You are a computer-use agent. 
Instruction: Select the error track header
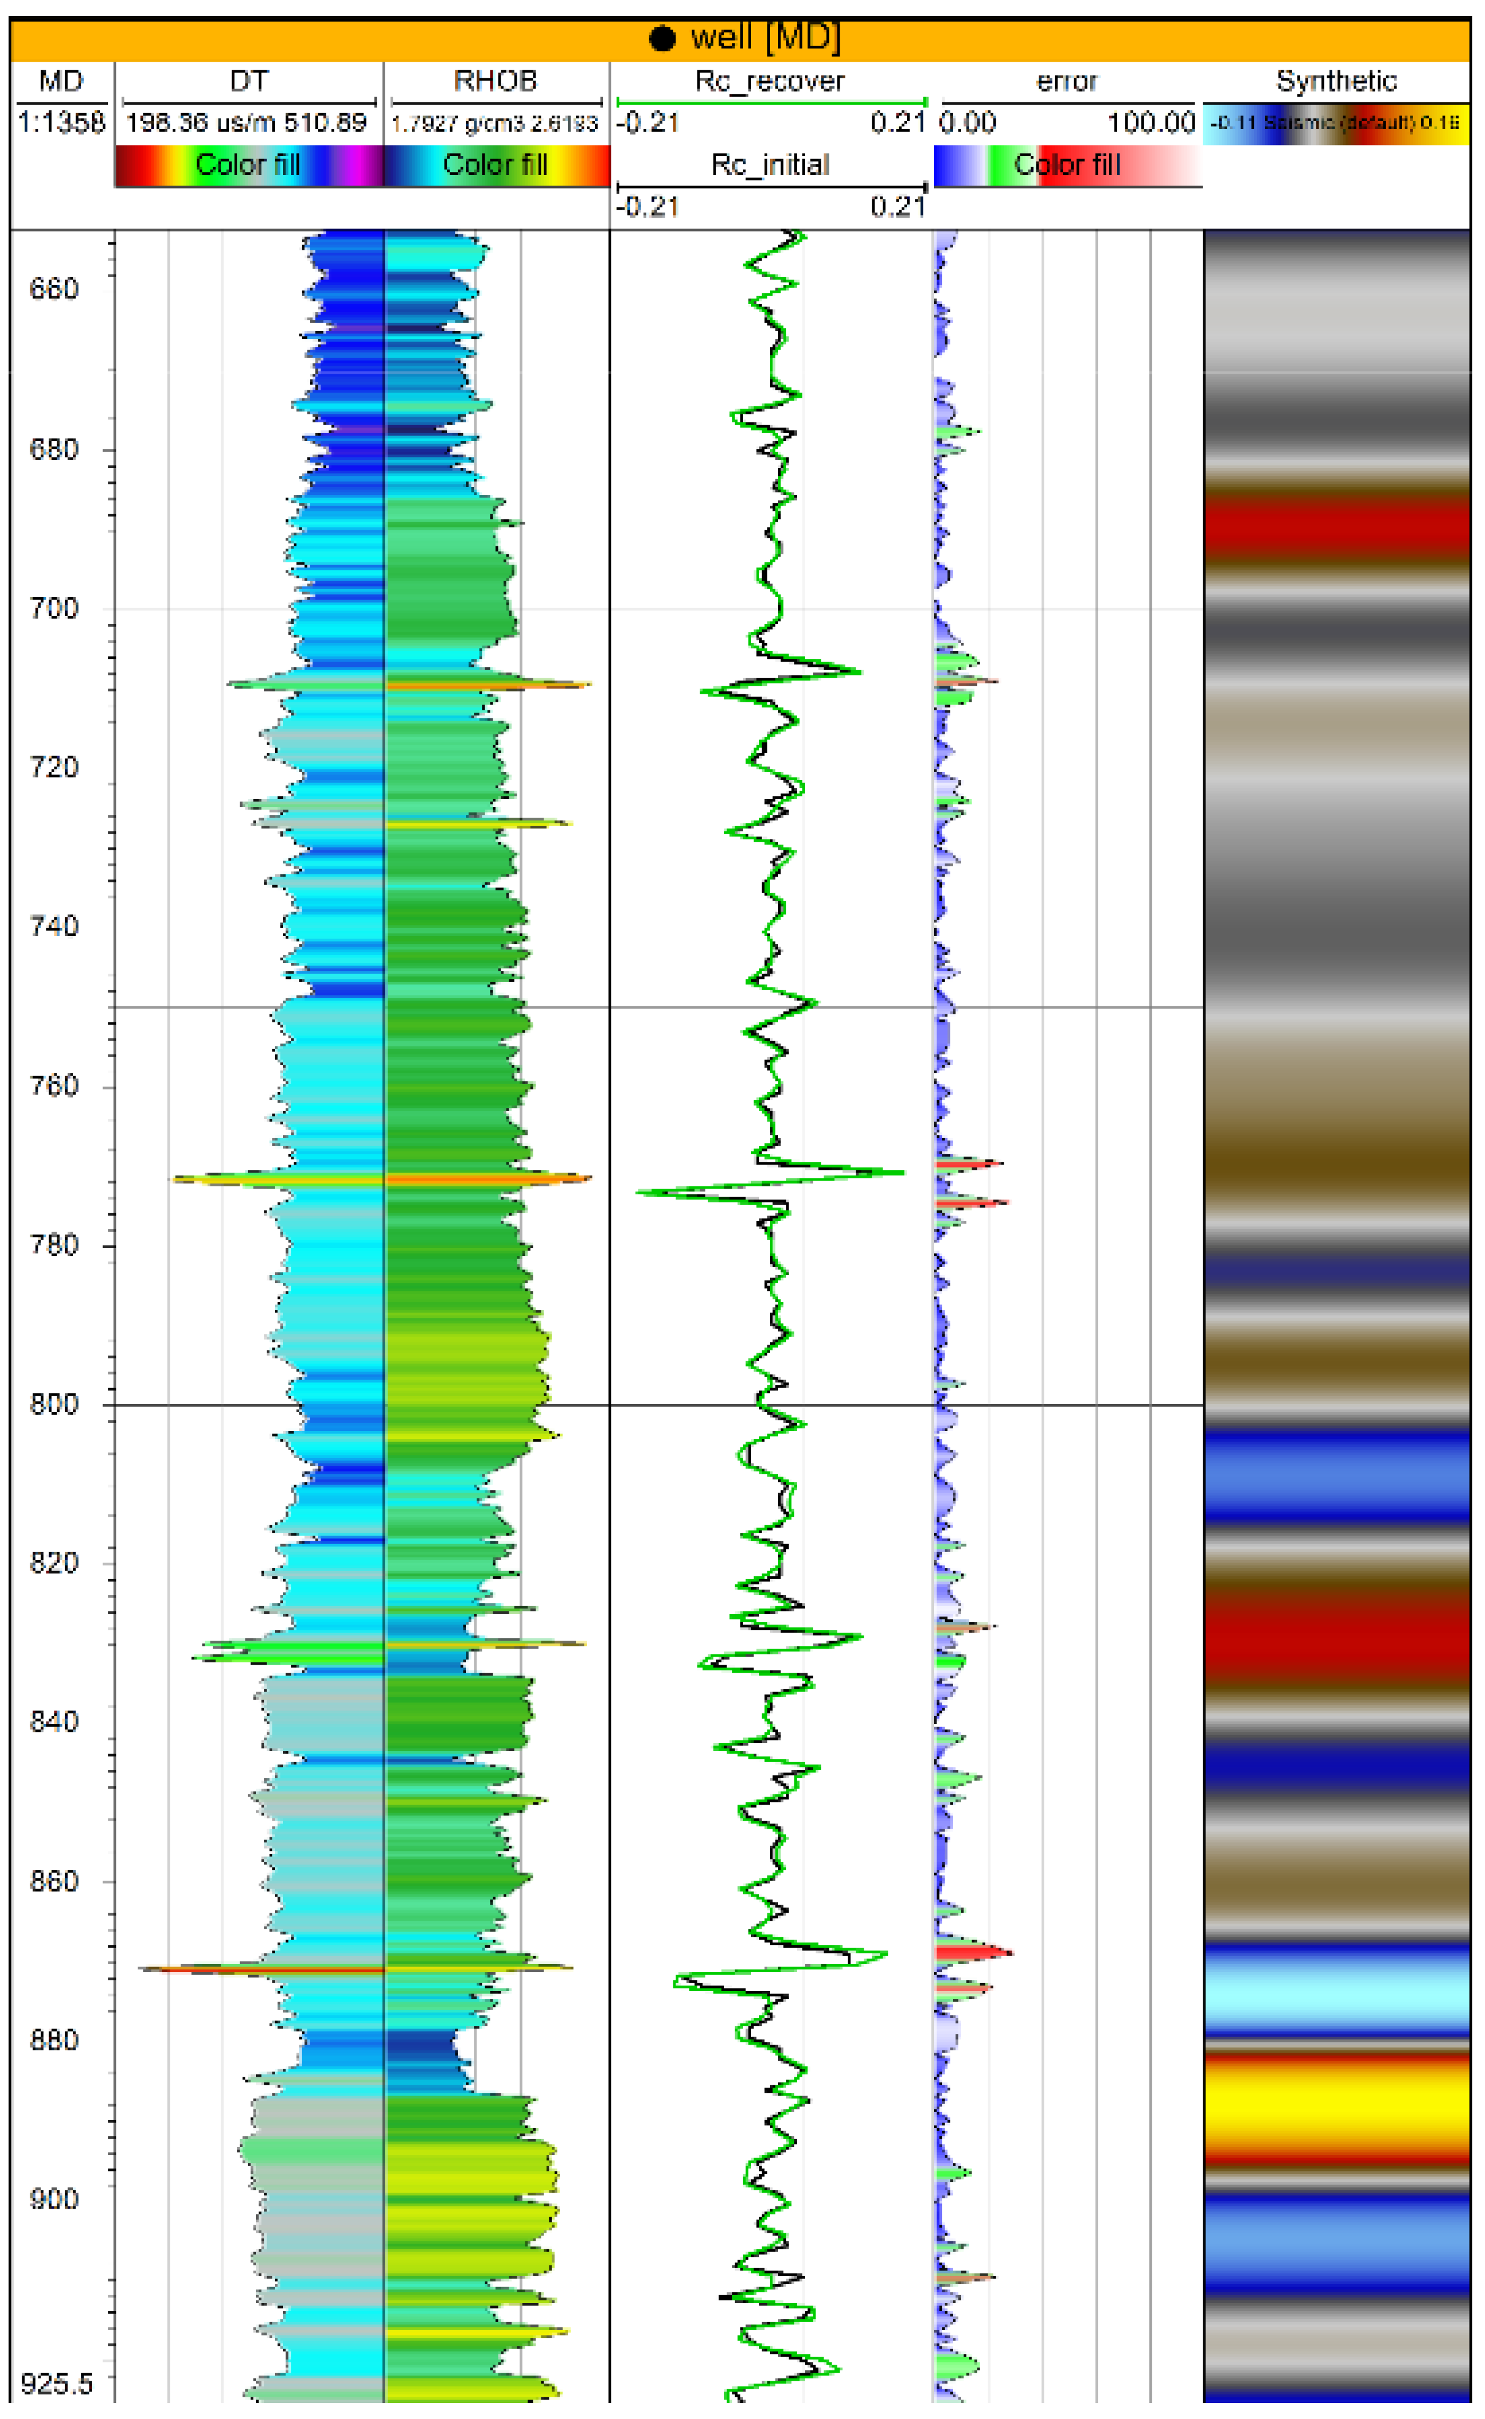coord(1067,82)
